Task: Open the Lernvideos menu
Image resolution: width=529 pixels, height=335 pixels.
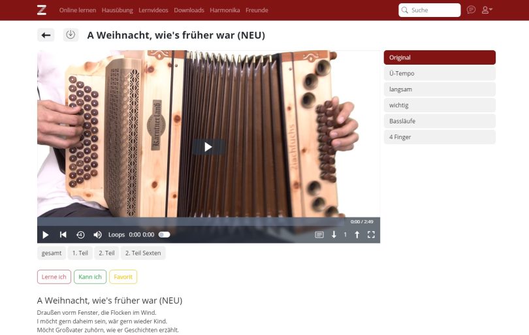Action: tap(153, 10)
